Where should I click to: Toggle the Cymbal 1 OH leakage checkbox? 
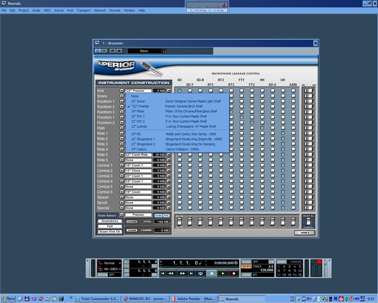tap(283, 165)
